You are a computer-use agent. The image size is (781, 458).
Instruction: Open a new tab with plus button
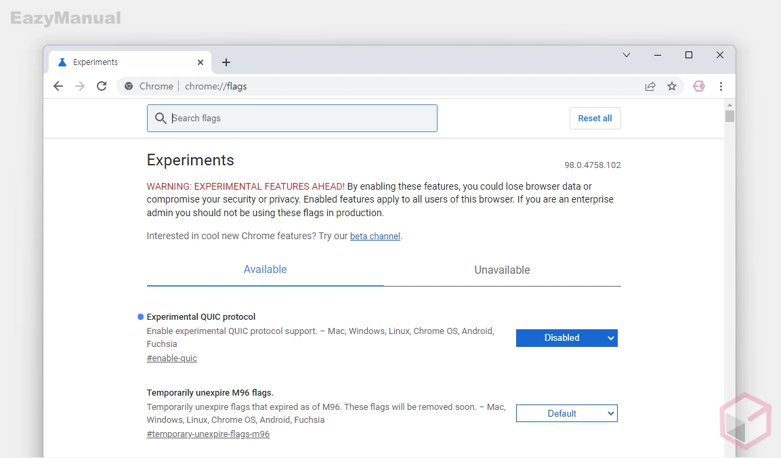click(x=226, y=62)
